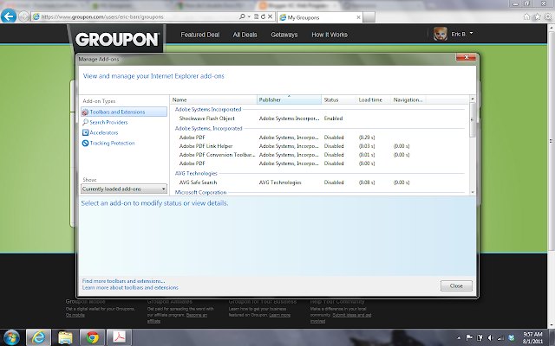Open Getaways in Groupon nav
This screenshot has width=555, height=346.
tap(284, 35)
